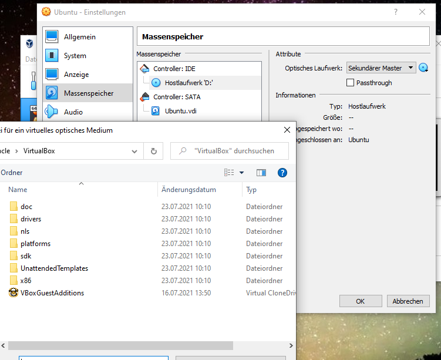441x360 pixels.
Task: Click the IDE controller icon
Action: coord(144,68)
